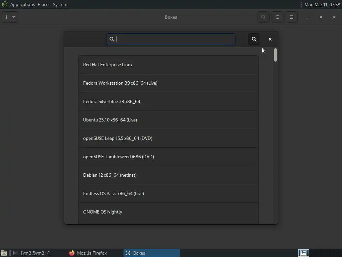This screenshot has width=342, height=257.
Task: Close the download dialog with X button
Action: 270,39
